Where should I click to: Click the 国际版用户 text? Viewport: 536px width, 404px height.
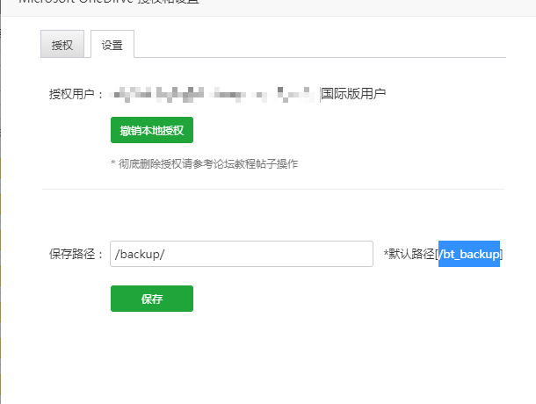click(x=353, y=94)
